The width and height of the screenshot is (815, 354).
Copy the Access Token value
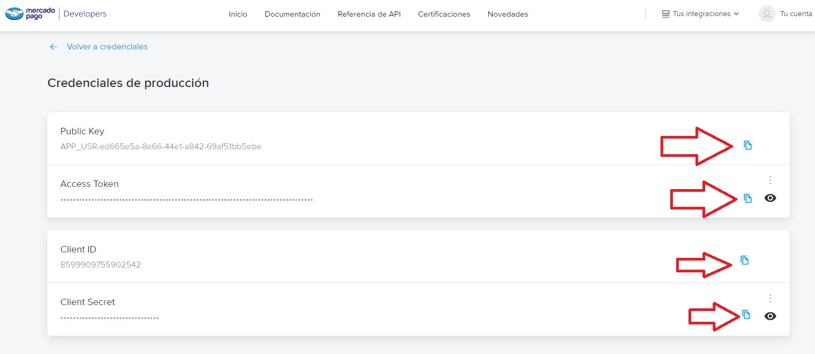pos(747,198)
